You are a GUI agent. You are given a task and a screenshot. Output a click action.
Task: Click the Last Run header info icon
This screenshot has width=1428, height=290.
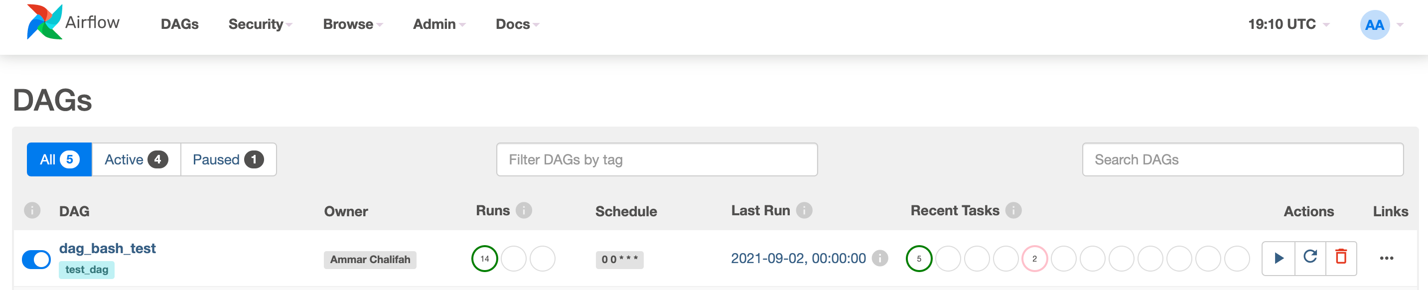(804, 211)
